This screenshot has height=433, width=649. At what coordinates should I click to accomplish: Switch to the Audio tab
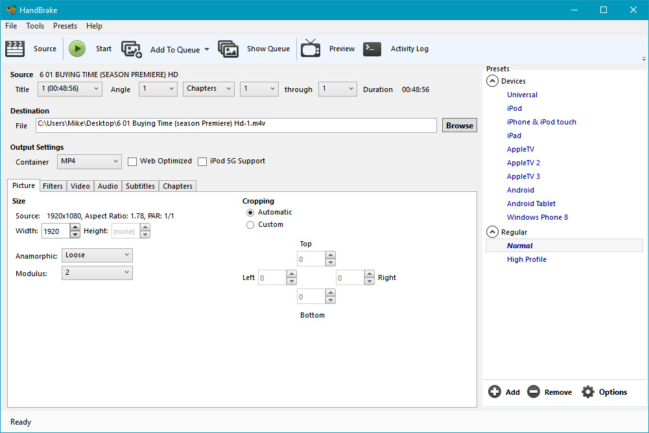108,186
